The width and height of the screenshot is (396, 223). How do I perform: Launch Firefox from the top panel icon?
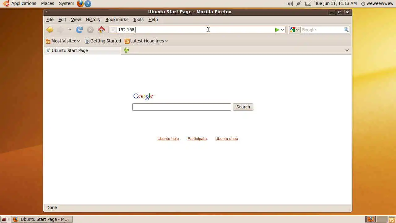(80, 3)
